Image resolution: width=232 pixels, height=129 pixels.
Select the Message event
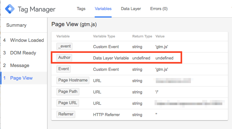24,65
